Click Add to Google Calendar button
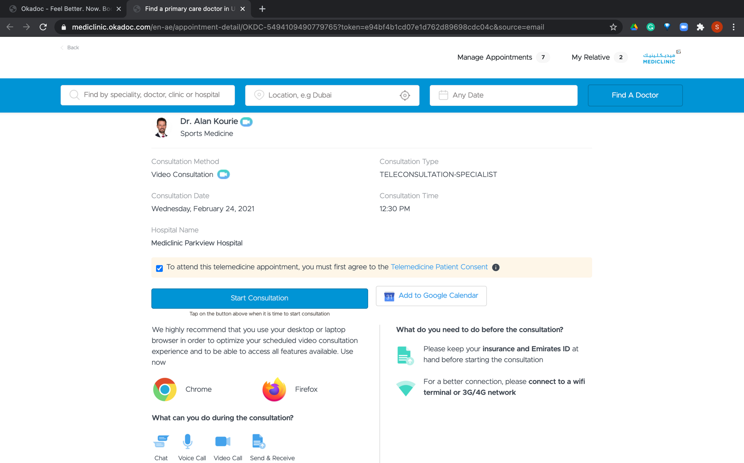Viewport: 744px width, 463px height. click(431, 296)
